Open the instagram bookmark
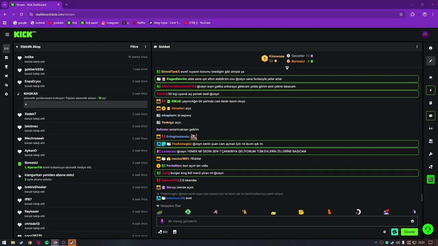Image resolution: width=438 pixels, height=246 pixels. (110, 23)
